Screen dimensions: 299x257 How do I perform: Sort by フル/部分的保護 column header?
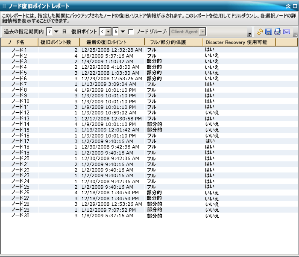click(x=173, y=42)
